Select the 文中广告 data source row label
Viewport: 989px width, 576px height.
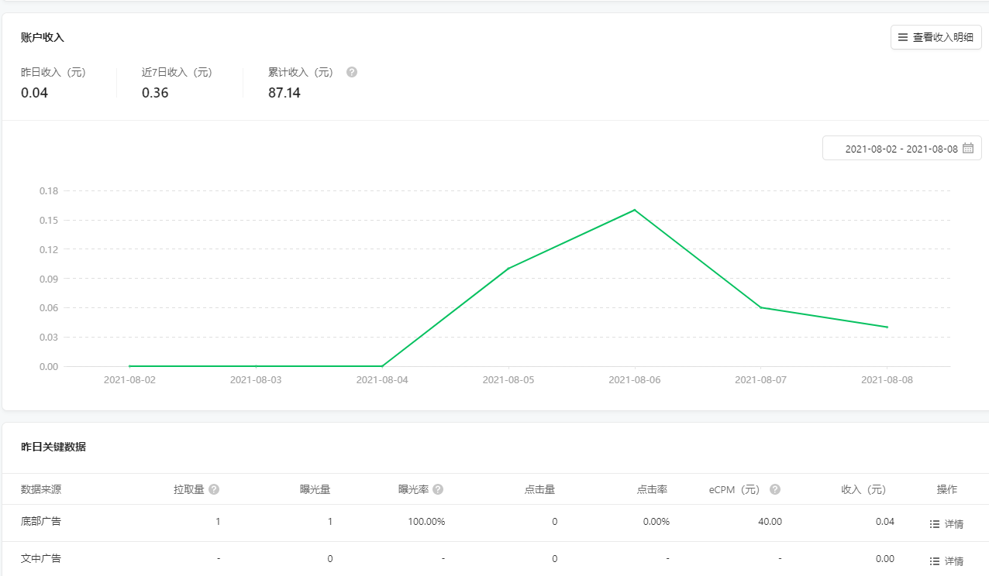(x=41, y=558)
